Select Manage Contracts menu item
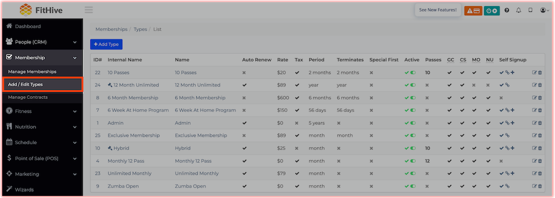 tap(28, 97)
